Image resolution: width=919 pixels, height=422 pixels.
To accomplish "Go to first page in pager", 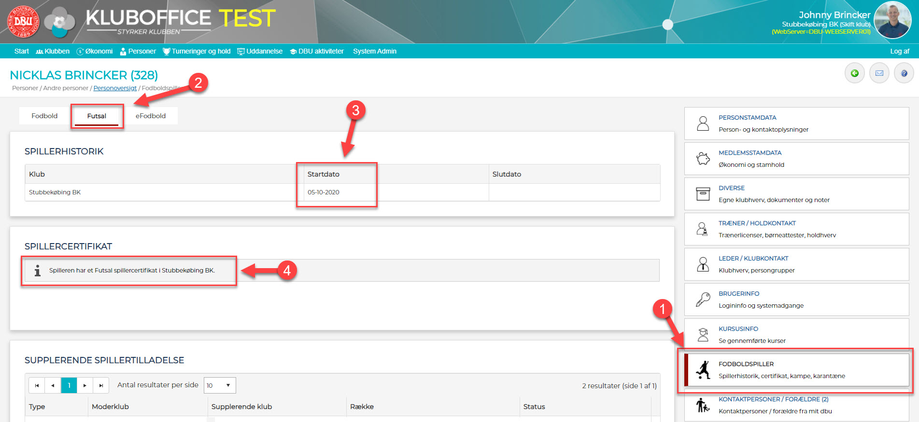I will (37, 385).
